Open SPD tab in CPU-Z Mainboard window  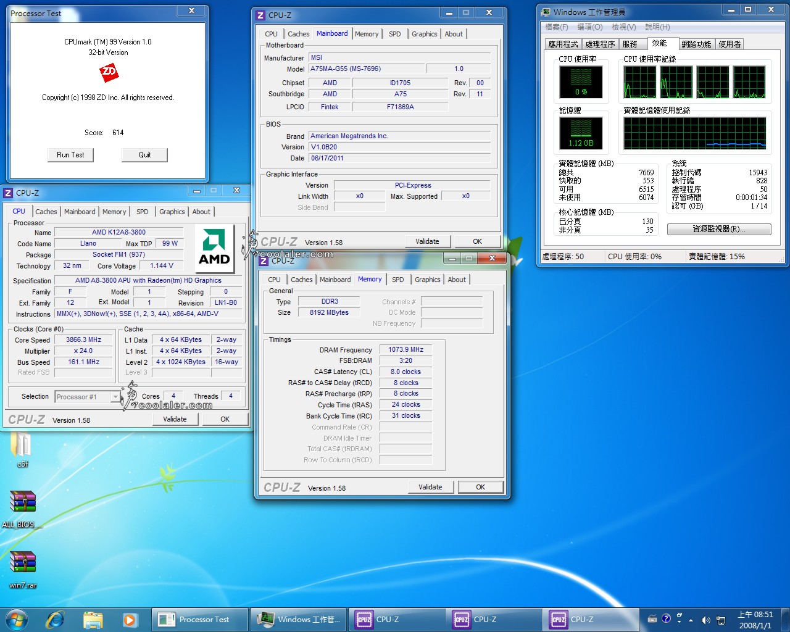pyautogui.click(x=395, y=34)
